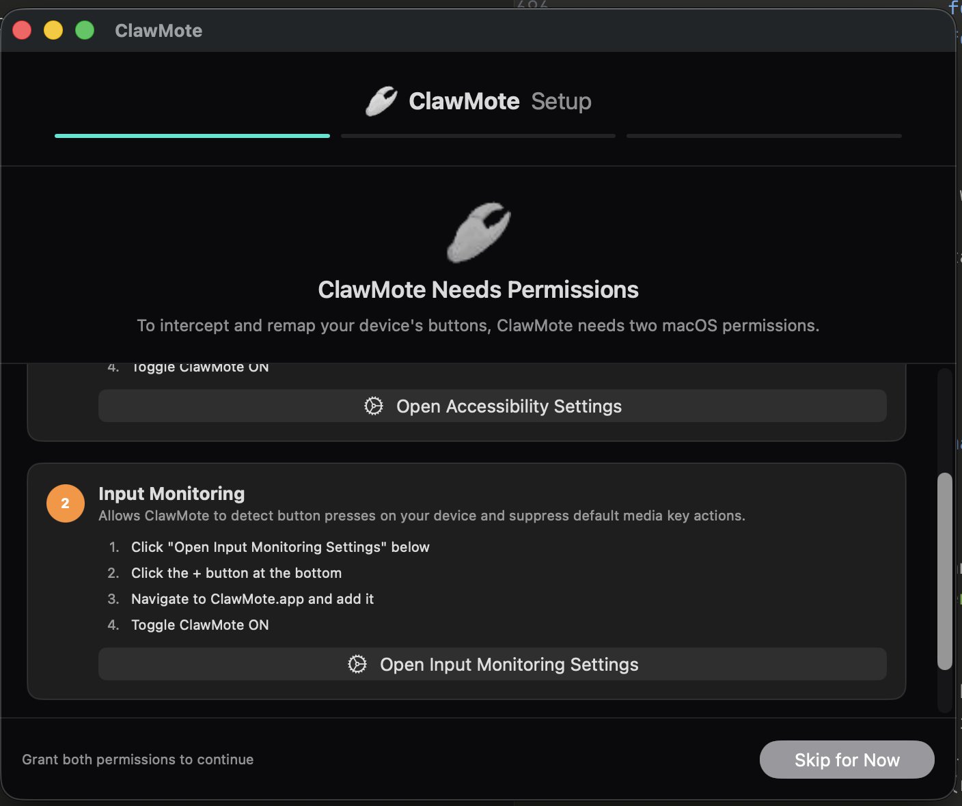Select the teal completed progress segment

point(192,136)
